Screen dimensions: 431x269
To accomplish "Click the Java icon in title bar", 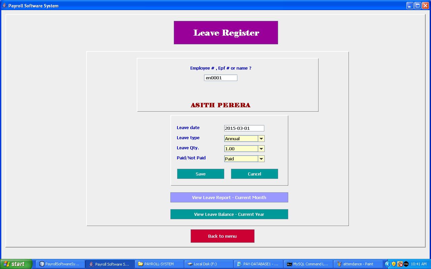I will (x=4, y=5).
